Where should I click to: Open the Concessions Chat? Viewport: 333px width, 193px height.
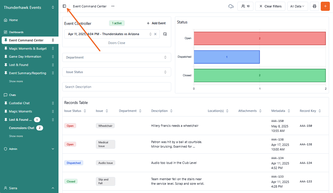click(x=22, y=128)
